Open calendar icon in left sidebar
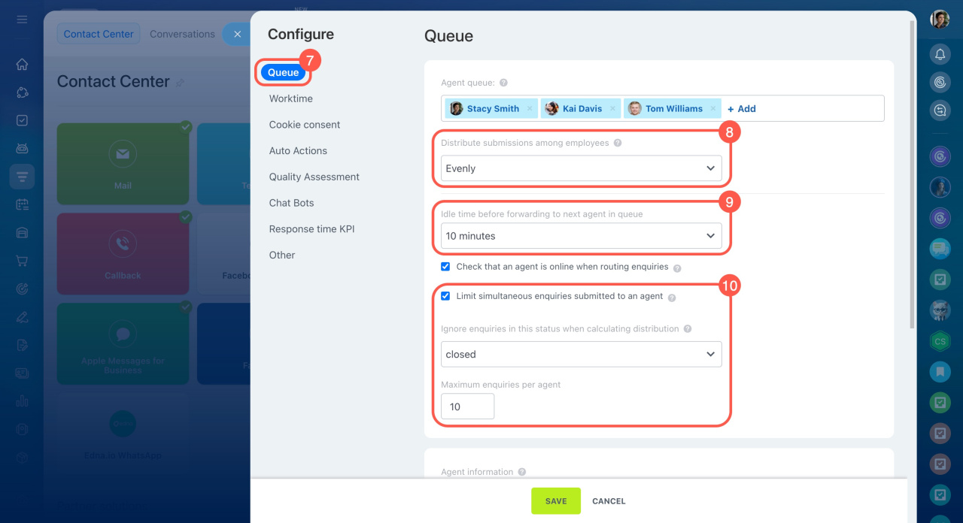 pos(22,204)
